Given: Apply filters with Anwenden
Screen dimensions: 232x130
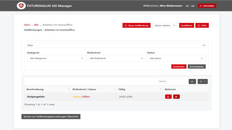Looking at the screenshot, I should click(179, 66).
